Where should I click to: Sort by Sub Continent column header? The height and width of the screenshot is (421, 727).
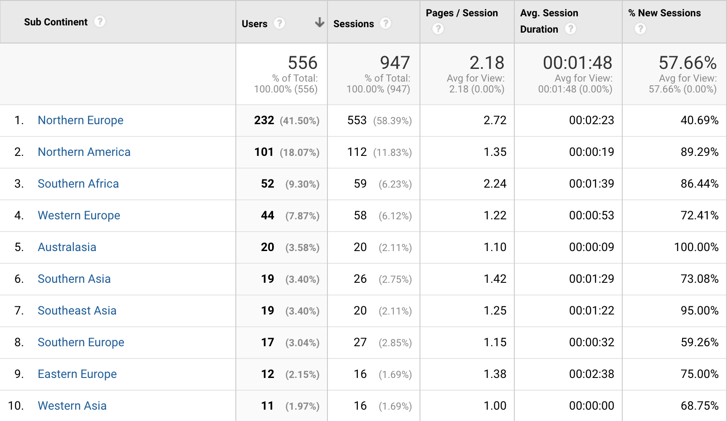coord(56,22)
